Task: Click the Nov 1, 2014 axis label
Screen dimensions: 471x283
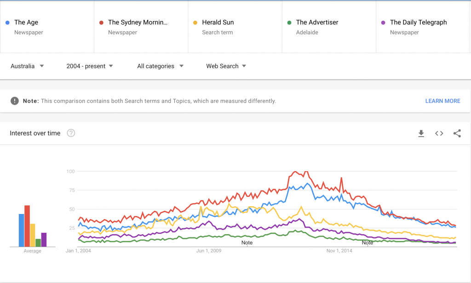Action: click(x=339, y=251)
